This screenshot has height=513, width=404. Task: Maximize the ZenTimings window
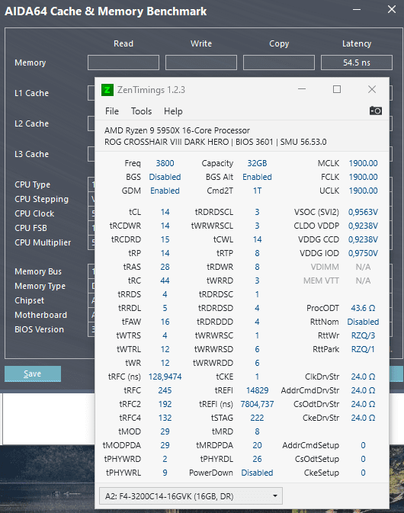(x=337, y=89)
